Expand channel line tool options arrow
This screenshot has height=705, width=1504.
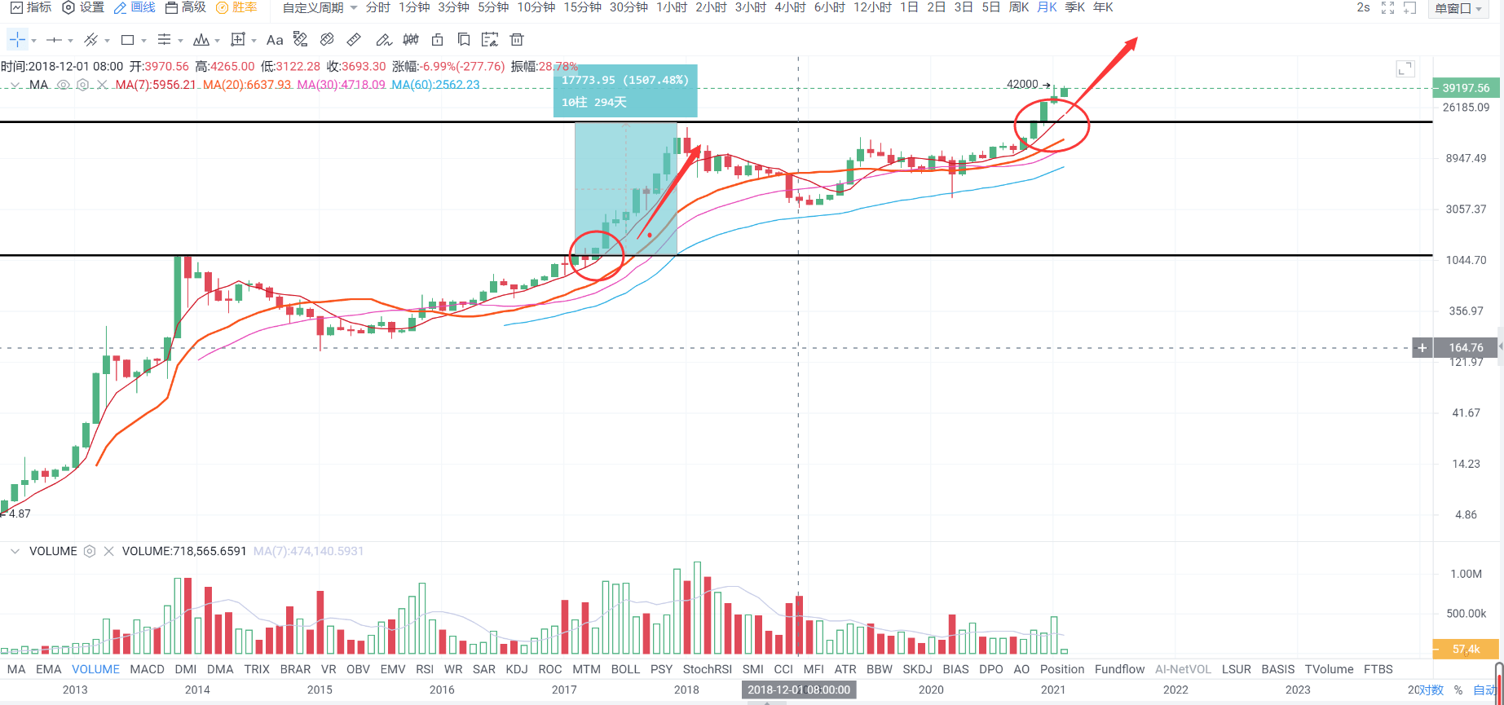[x=107, y=41]
